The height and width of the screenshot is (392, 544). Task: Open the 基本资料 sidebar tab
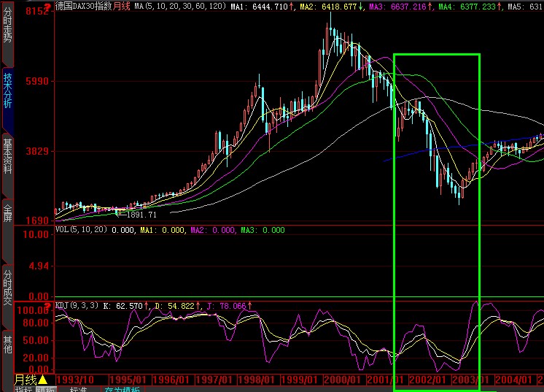tap(7, 166)
